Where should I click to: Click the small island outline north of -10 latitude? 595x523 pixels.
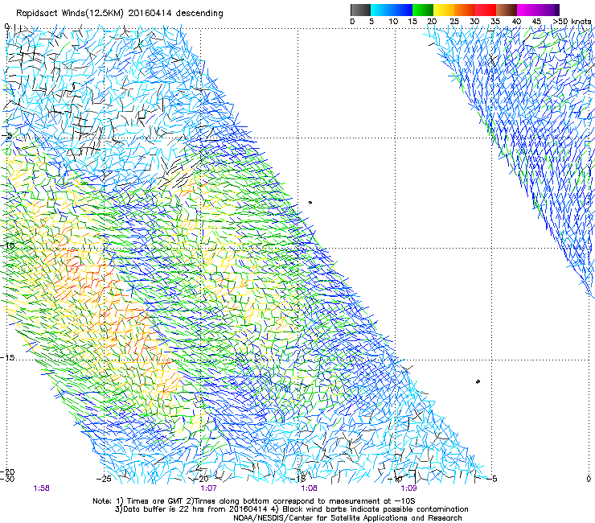point(310,203)
